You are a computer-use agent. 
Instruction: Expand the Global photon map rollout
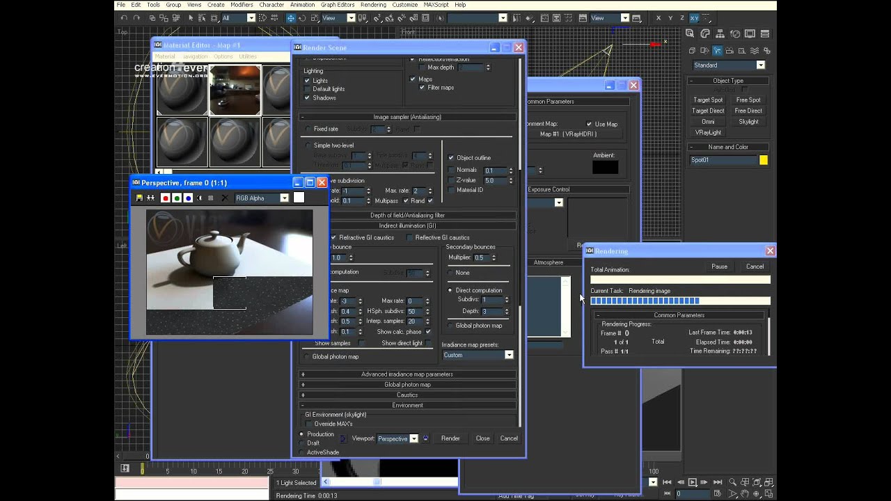coord(407,385)
